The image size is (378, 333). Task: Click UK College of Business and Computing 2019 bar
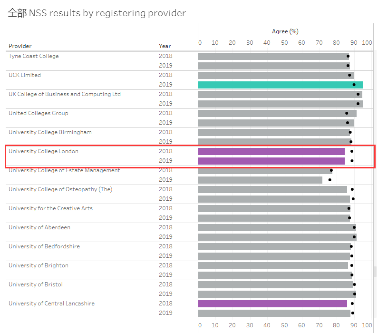coord(280,104)
